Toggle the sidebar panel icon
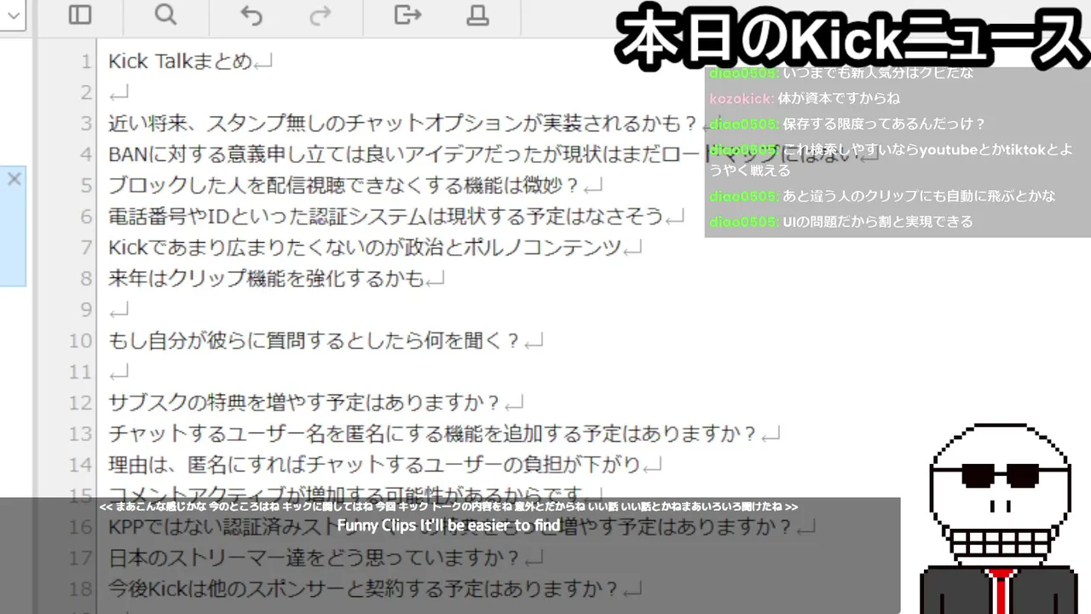 (80, 14)
